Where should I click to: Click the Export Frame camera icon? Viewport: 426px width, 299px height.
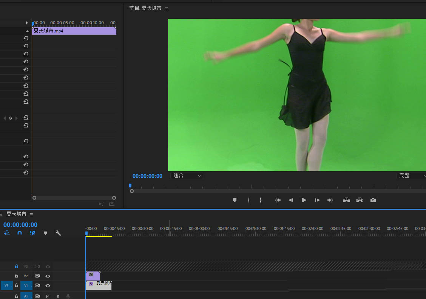373,200
